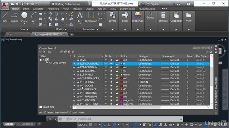Image resolution: width=229 pixels, height=128 pixels.
Task: Open the Layers ribbon panel
Action: click(112, 17)
